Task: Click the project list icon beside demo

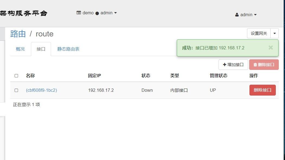Action: point(79,13)
